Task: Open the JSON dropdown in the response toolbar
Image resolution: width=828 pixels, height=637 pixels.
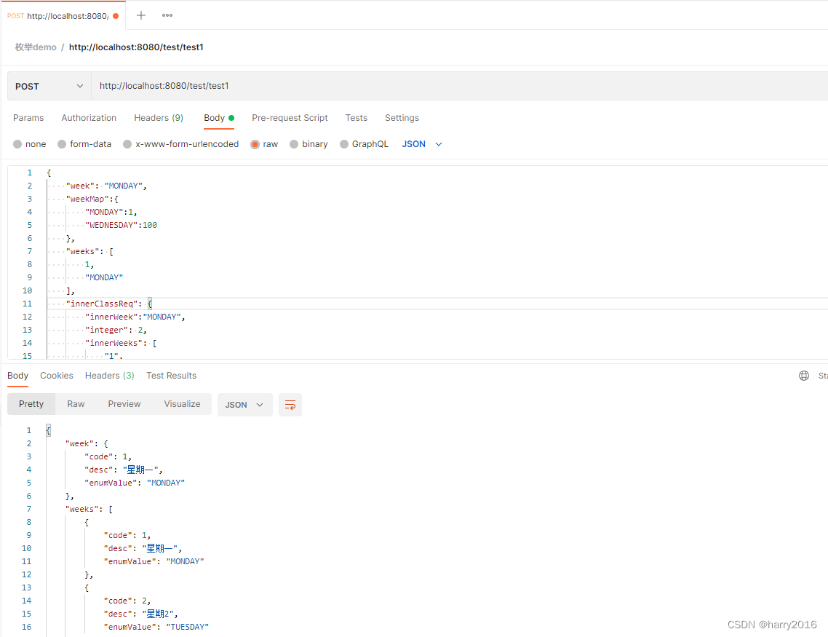Action: click(x=244, y=404)
